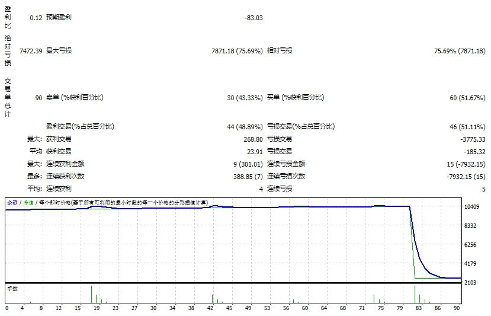Image resolution: width=491 pixels, height=316 pixels.
Task: Click the 余额 balance legend label
Action: pyautogui.click(x=12, y=203)
